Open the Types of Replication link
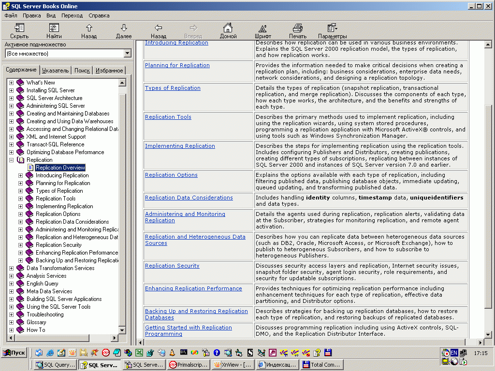Screen dimensions: 495x371 pos(173,88)
